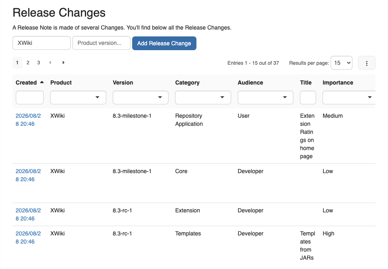Select the User audience cell
Viewport: 388px width, 269px height.
point(244,116)
